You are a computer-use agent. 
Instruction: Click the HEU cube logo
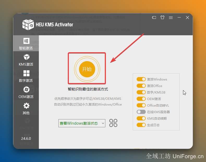pyautogui.click(x=28, y=25)
